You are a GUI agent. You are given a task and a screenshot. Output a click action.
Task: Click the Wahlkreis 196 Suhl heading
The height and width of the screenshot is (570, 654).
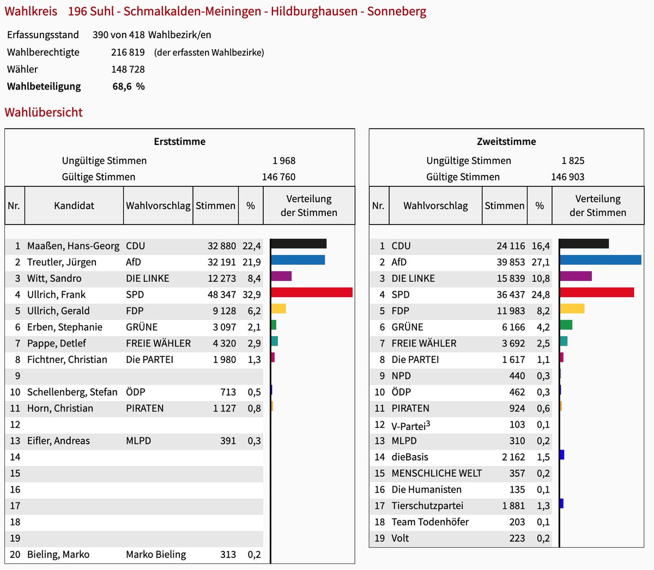pyautogui.click(x=215, y=11)
